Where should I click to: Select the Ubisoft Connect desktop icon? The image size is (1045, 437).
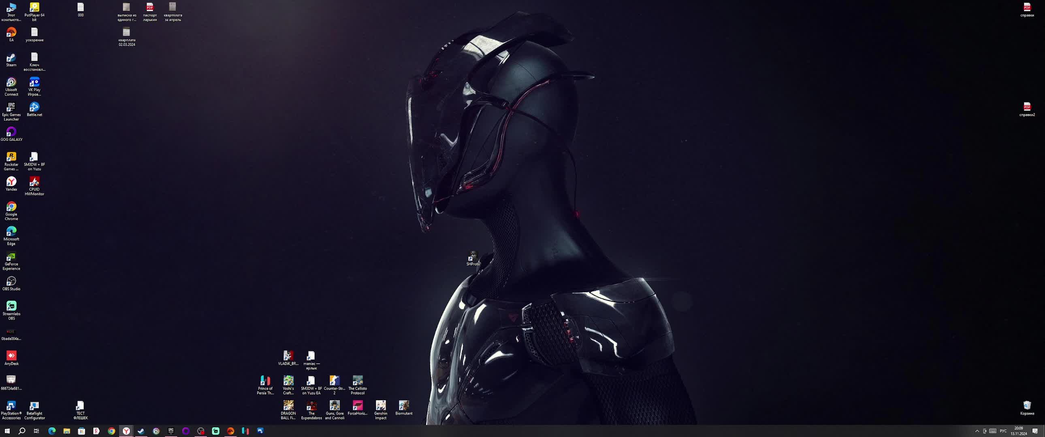pyautogui.click(x=11, y=87)
